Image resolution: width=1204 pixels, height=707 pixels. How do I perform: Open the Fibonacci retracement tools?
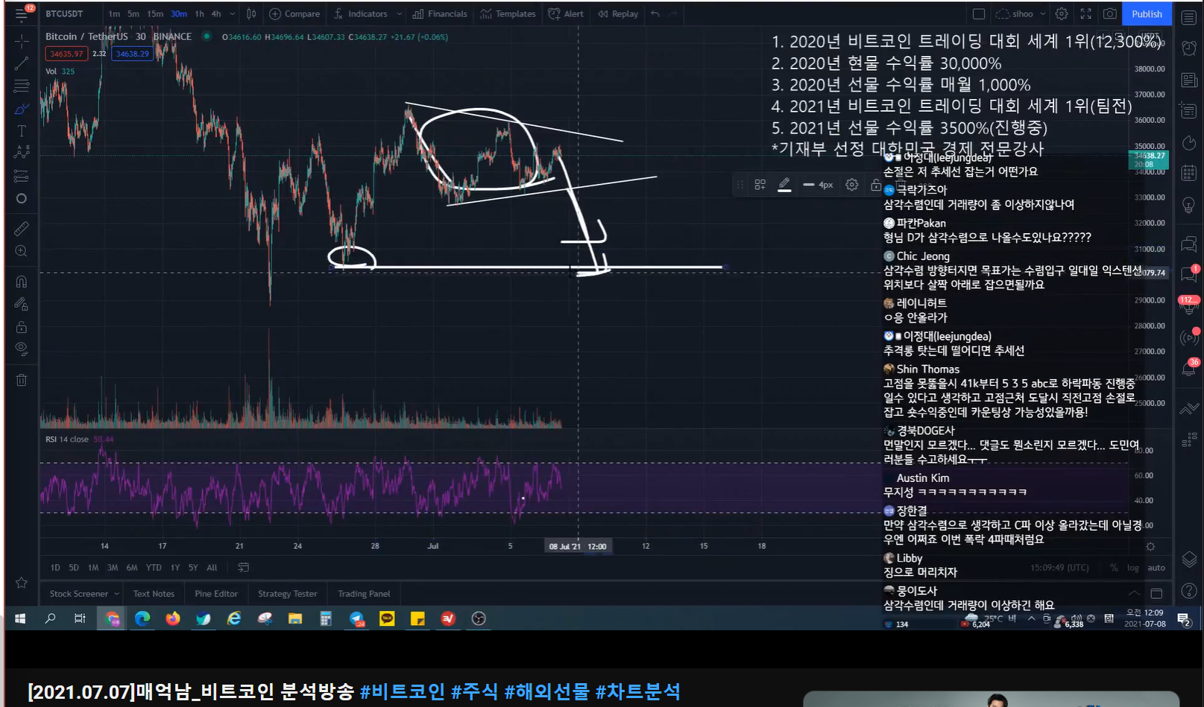(22, 86)
